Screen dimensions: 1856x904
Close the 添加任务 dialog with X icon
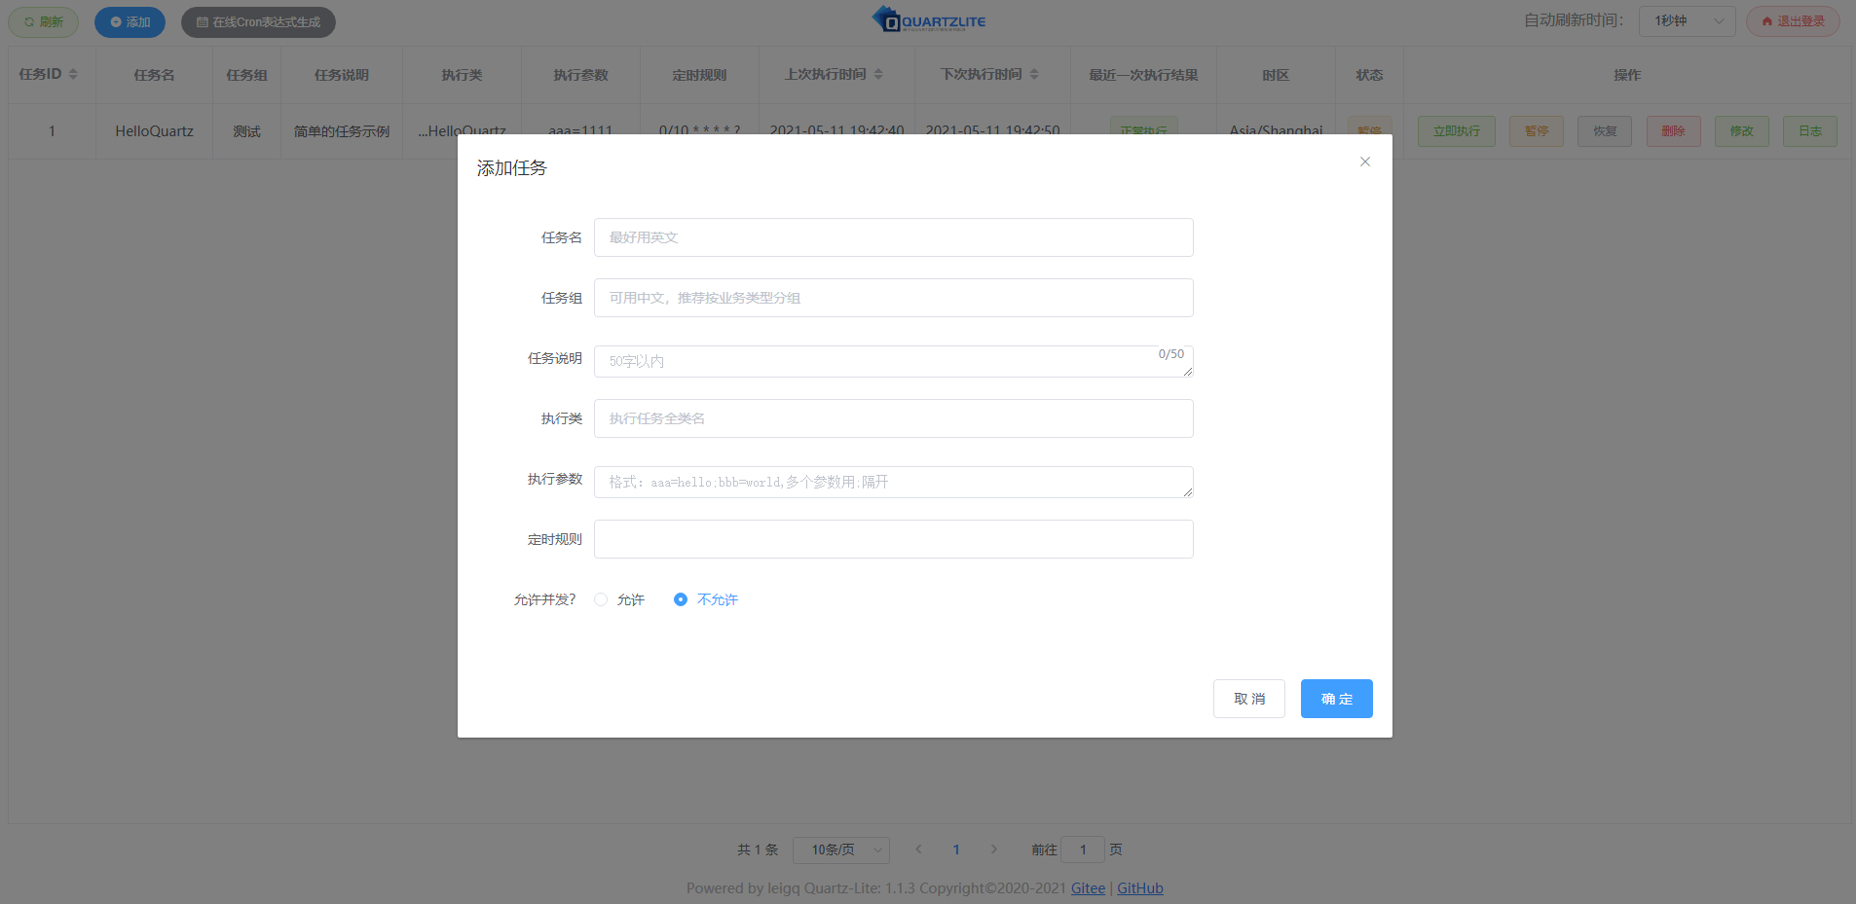pyautogui.click(x=1365, y=162)
